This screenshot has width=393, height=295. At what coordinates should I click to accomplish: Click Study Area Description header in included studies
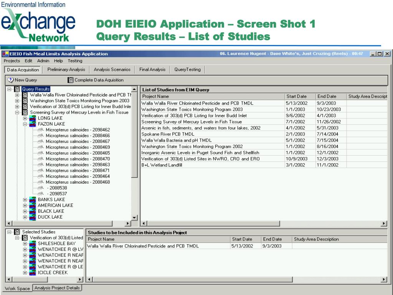point(340,239)
